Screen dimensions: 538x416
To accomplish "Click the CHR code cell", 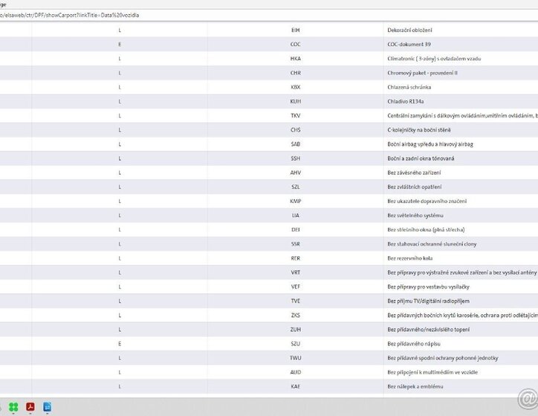I will point(295,73).
